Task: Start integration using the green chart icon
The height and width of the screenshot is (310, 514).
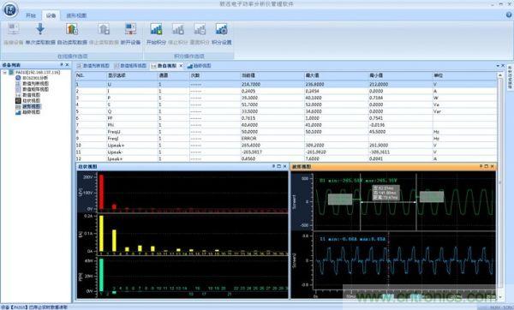Action: (x=156, y=29)
